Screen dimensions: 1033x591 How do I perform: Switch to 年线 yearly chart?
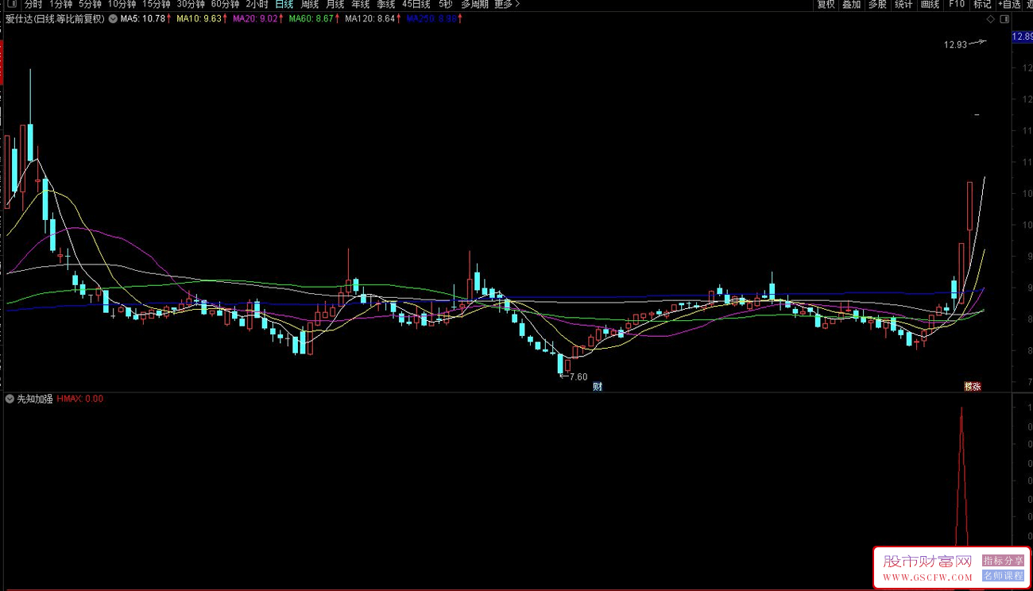click(x=360, y=5)
